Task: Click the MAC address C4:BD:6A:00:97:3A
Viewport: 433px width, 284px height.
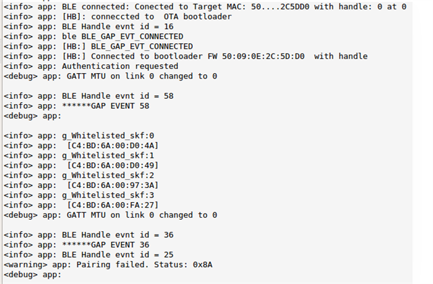Action: tap(113, 185)
